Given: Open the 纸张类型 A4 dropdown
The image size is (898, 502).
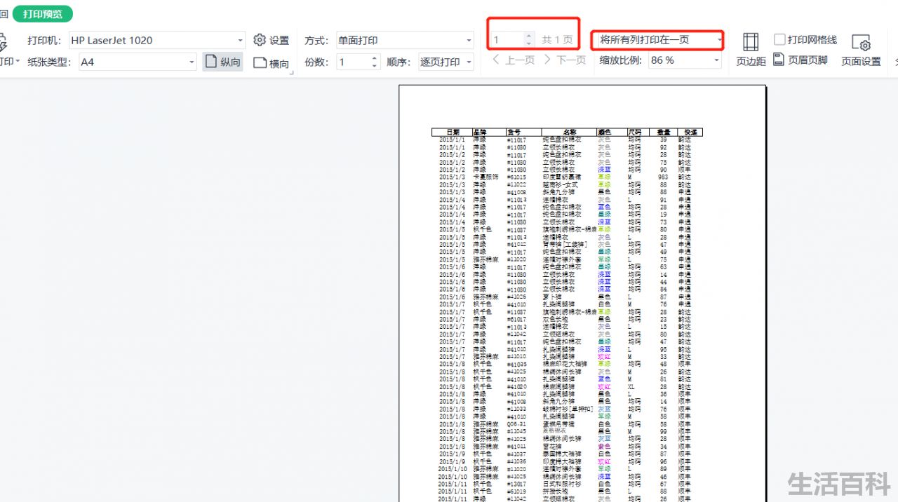Looking at the screenshot, I should pyautogui.click(x=138, y=62).
